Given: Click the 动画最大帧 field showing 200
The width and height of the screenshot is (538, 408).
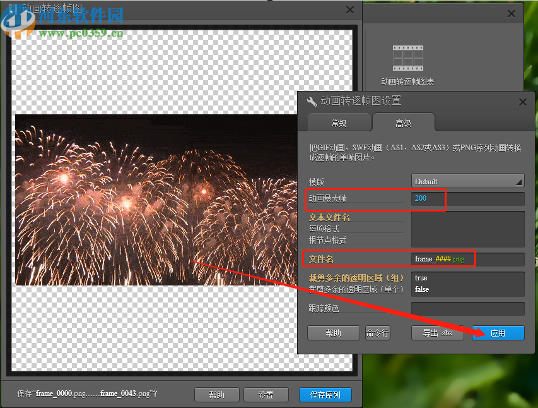Looking at the screenshot, I should pyautogui.click(x=467, y=199).
